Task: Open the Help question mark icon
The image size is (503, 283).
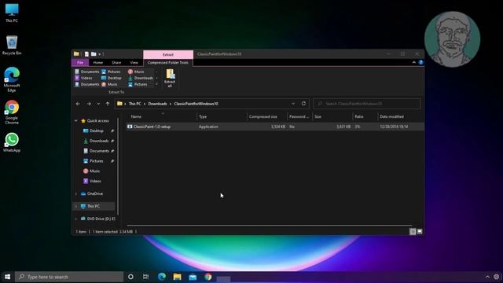Action: 420,63
